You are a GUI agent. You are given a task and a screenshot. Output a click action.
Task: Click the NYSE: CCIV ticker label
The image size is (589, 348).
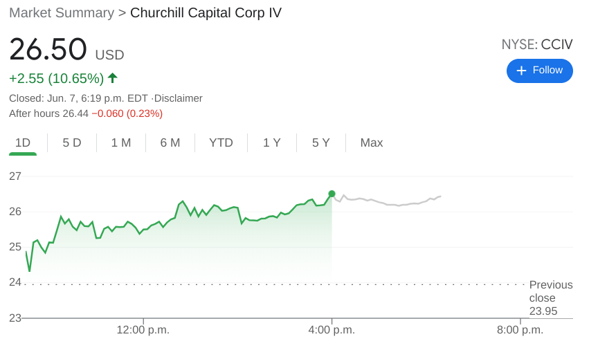coord(537,45)
